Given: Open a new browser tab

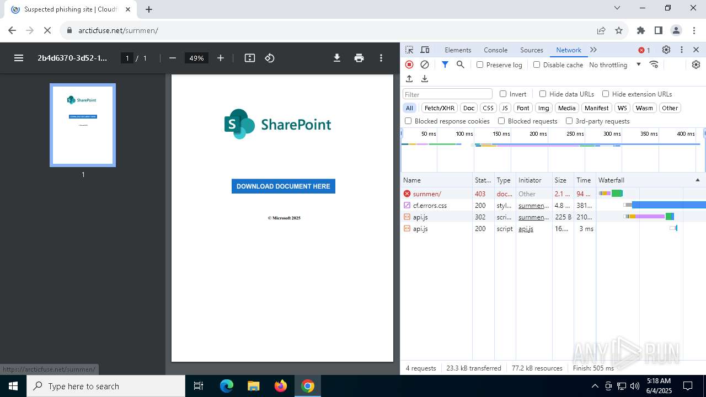Looking at the screenshot, I should [149, 9].
